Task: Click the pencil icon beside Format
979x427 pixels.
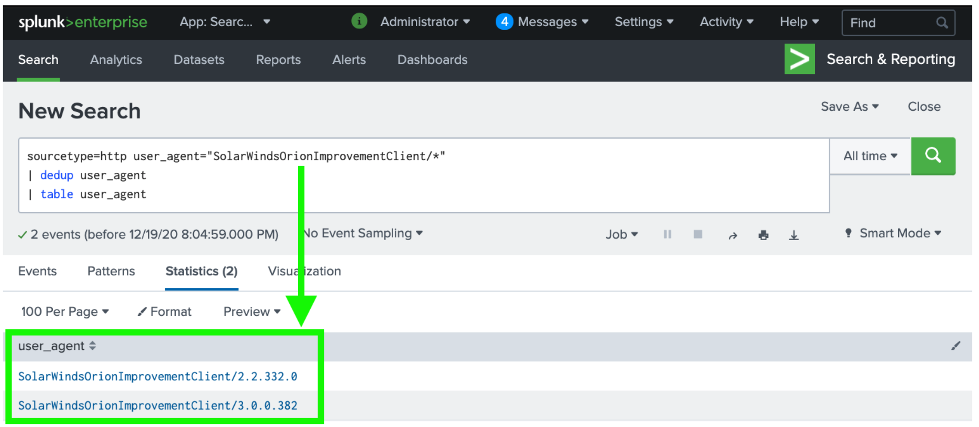Action: pos(142,311)
